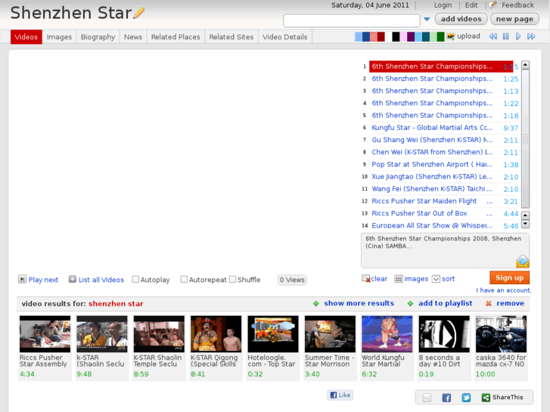This screenshot has height=412, width=550.
Task: Open the News tab
Action: pos(133,37)
